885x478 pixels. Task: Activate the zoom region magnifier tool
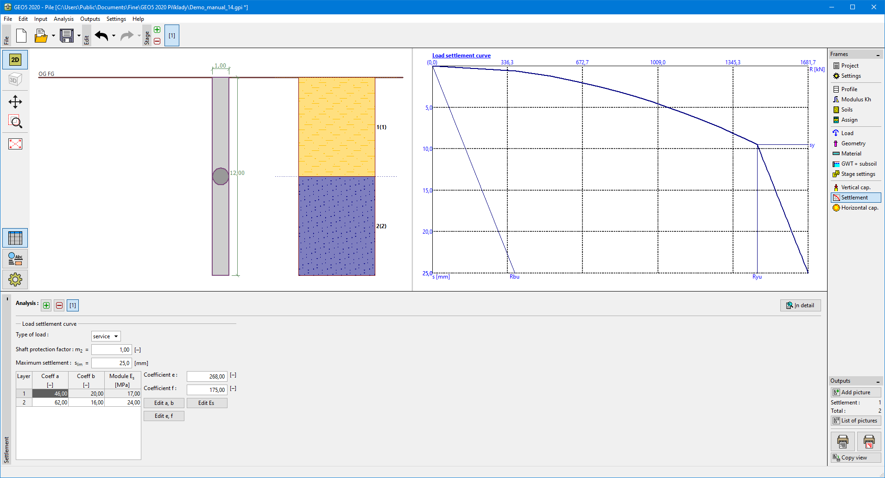click(x=15, y=122)
